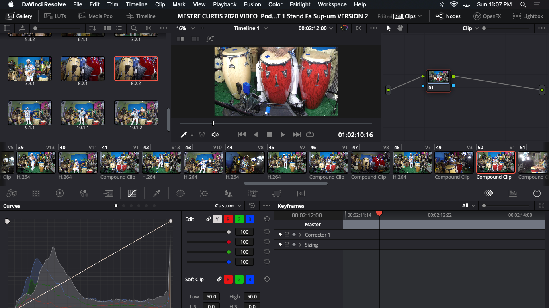Toggle the Y luminance channel button
The width and height of the screenshot is (549, 308).
pos(217,219)
